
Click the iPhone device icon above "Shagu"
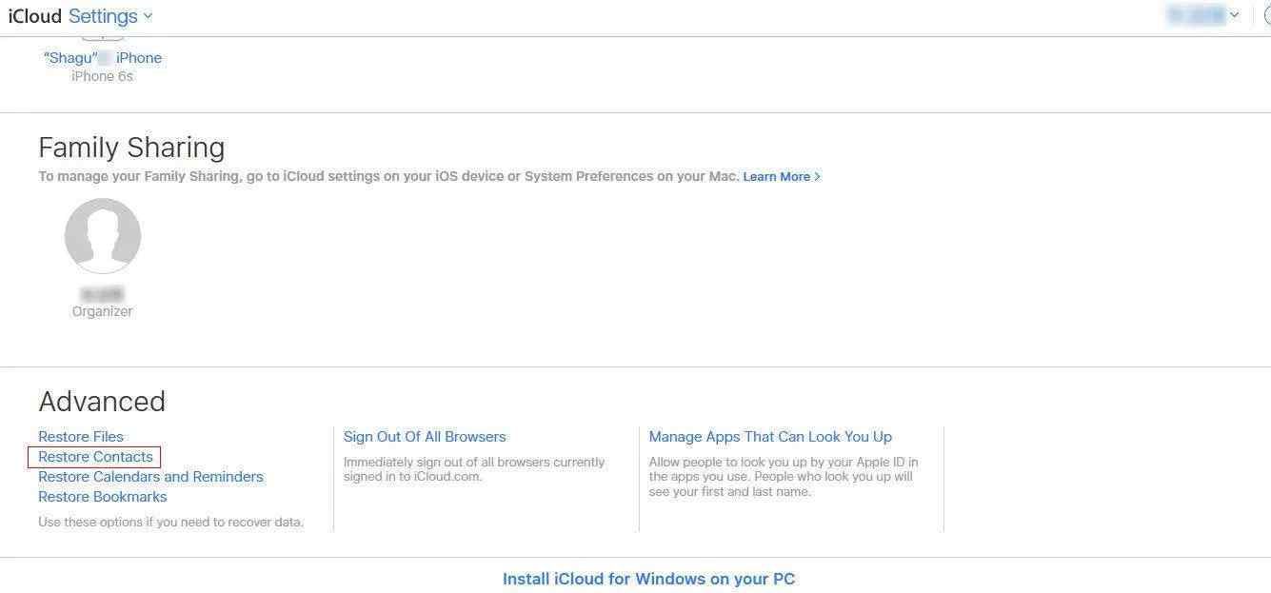click(x=102, y=38)
